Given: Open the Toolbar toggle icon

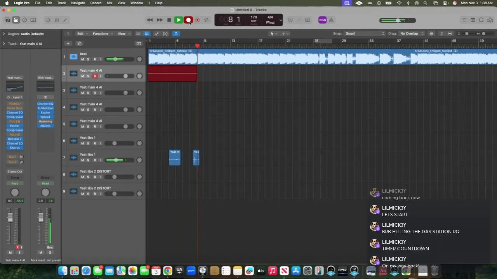Looking at the screenshot, I should pos(33,20).
